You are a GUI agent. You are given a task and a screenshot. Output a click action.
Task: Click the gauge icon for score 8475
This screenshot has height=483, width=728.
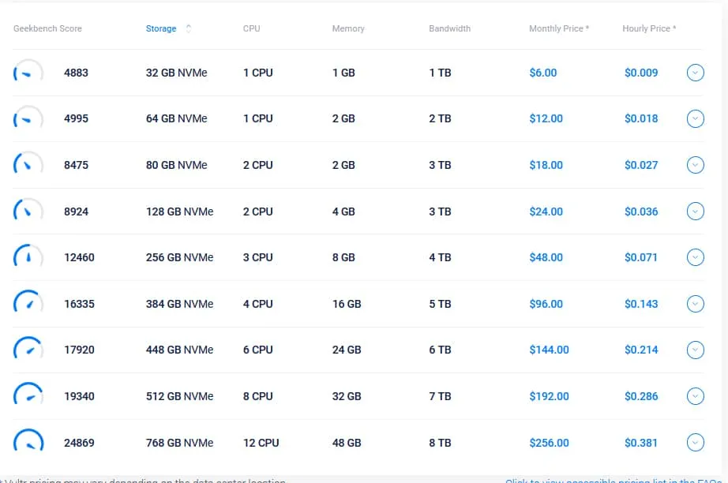point(28,165)
